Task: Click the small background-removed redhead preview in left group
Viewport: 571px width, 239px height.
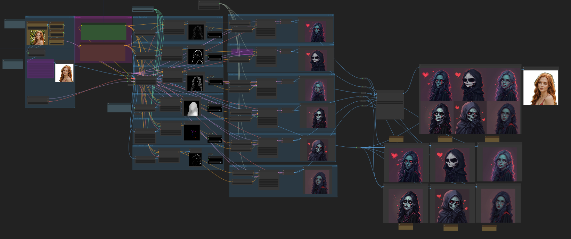Action: click(64, 73)
